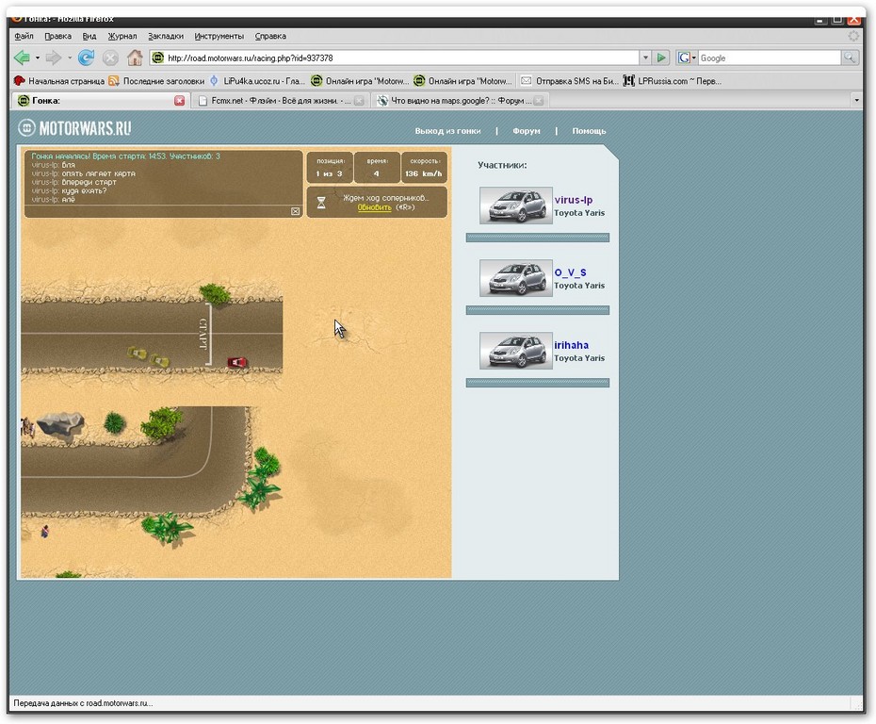Click the СТАРТ line marking
This screenshot has width=876, height=724.
pyautogui.click(x=204, y=334)
